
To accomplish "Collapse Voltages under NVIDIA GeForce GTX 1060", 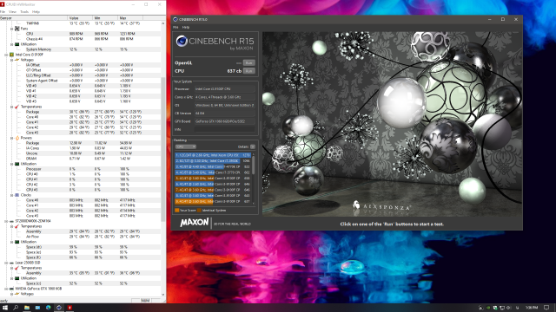I will click(x=11, y=294).
